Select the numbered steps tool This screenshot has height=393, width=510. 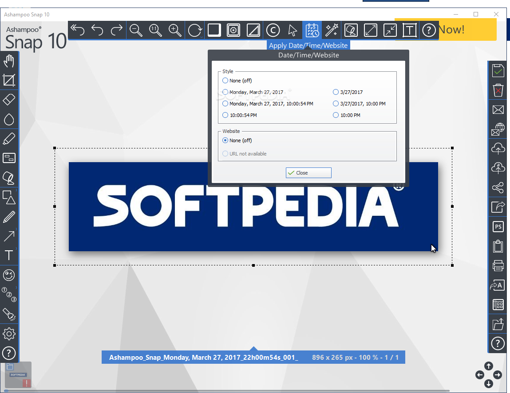9,295
